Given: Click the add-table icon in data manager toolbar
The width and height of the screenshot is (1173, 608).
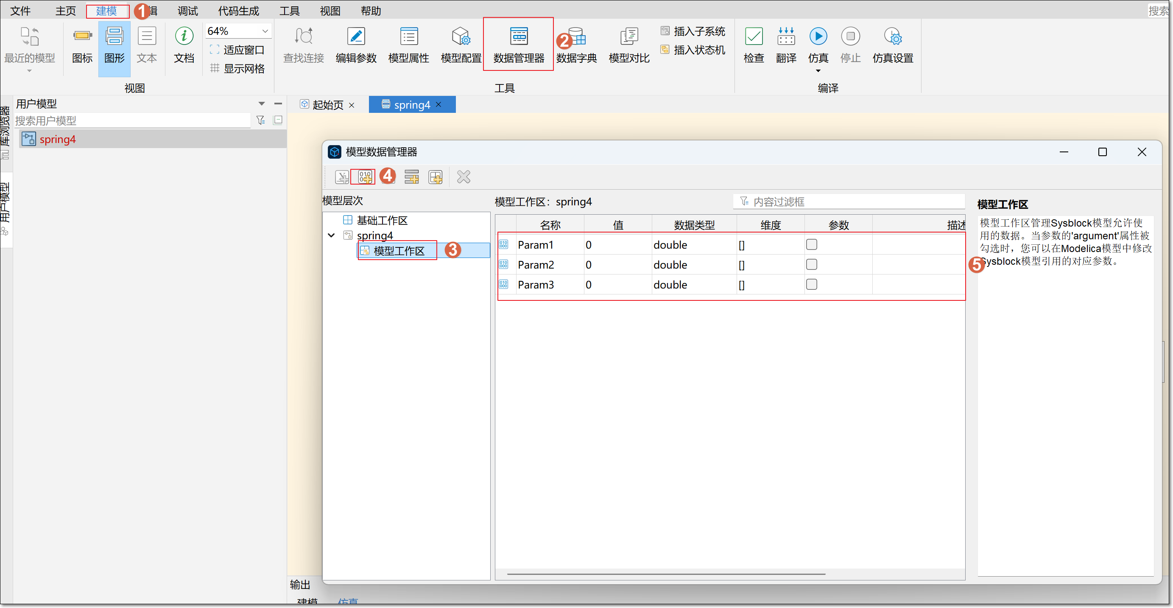Looking at the screenshot, I should (436, 177).
